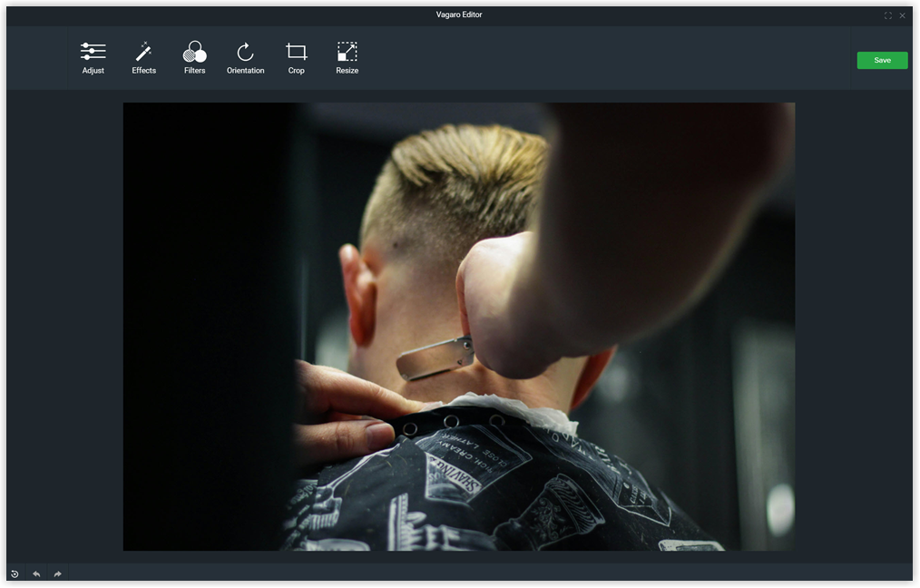Open the Orientation rotate tool
Viewport: 920px width, 588px height.
point(245,59)
